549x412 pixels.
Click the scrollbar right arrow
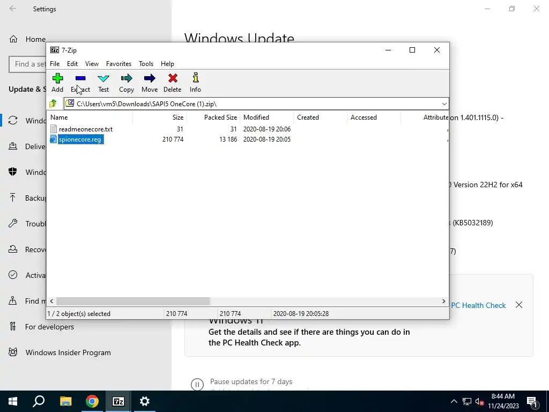click(443, 301)
